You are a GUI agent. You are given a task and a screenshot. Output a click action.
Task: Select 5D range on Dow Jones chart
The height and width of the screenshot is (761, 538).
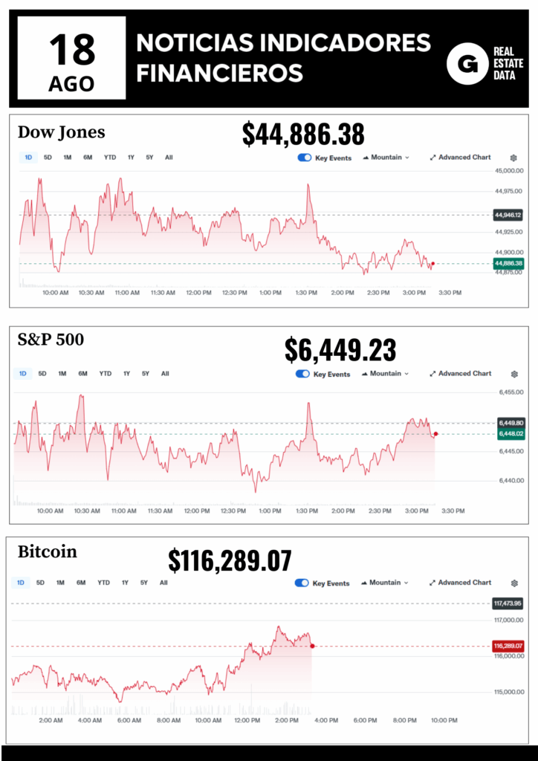48,158
